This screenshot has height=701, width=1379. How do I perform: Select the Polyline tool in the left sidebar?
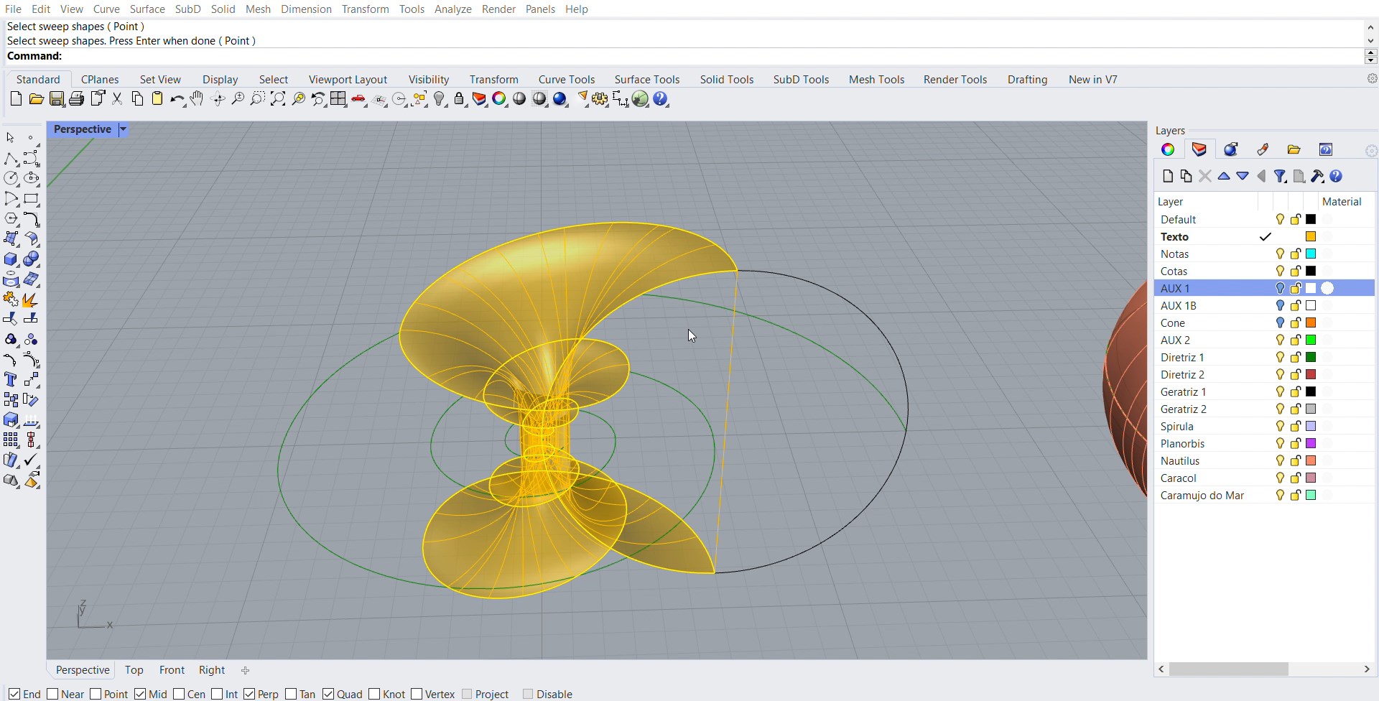(x=11, y=159)
